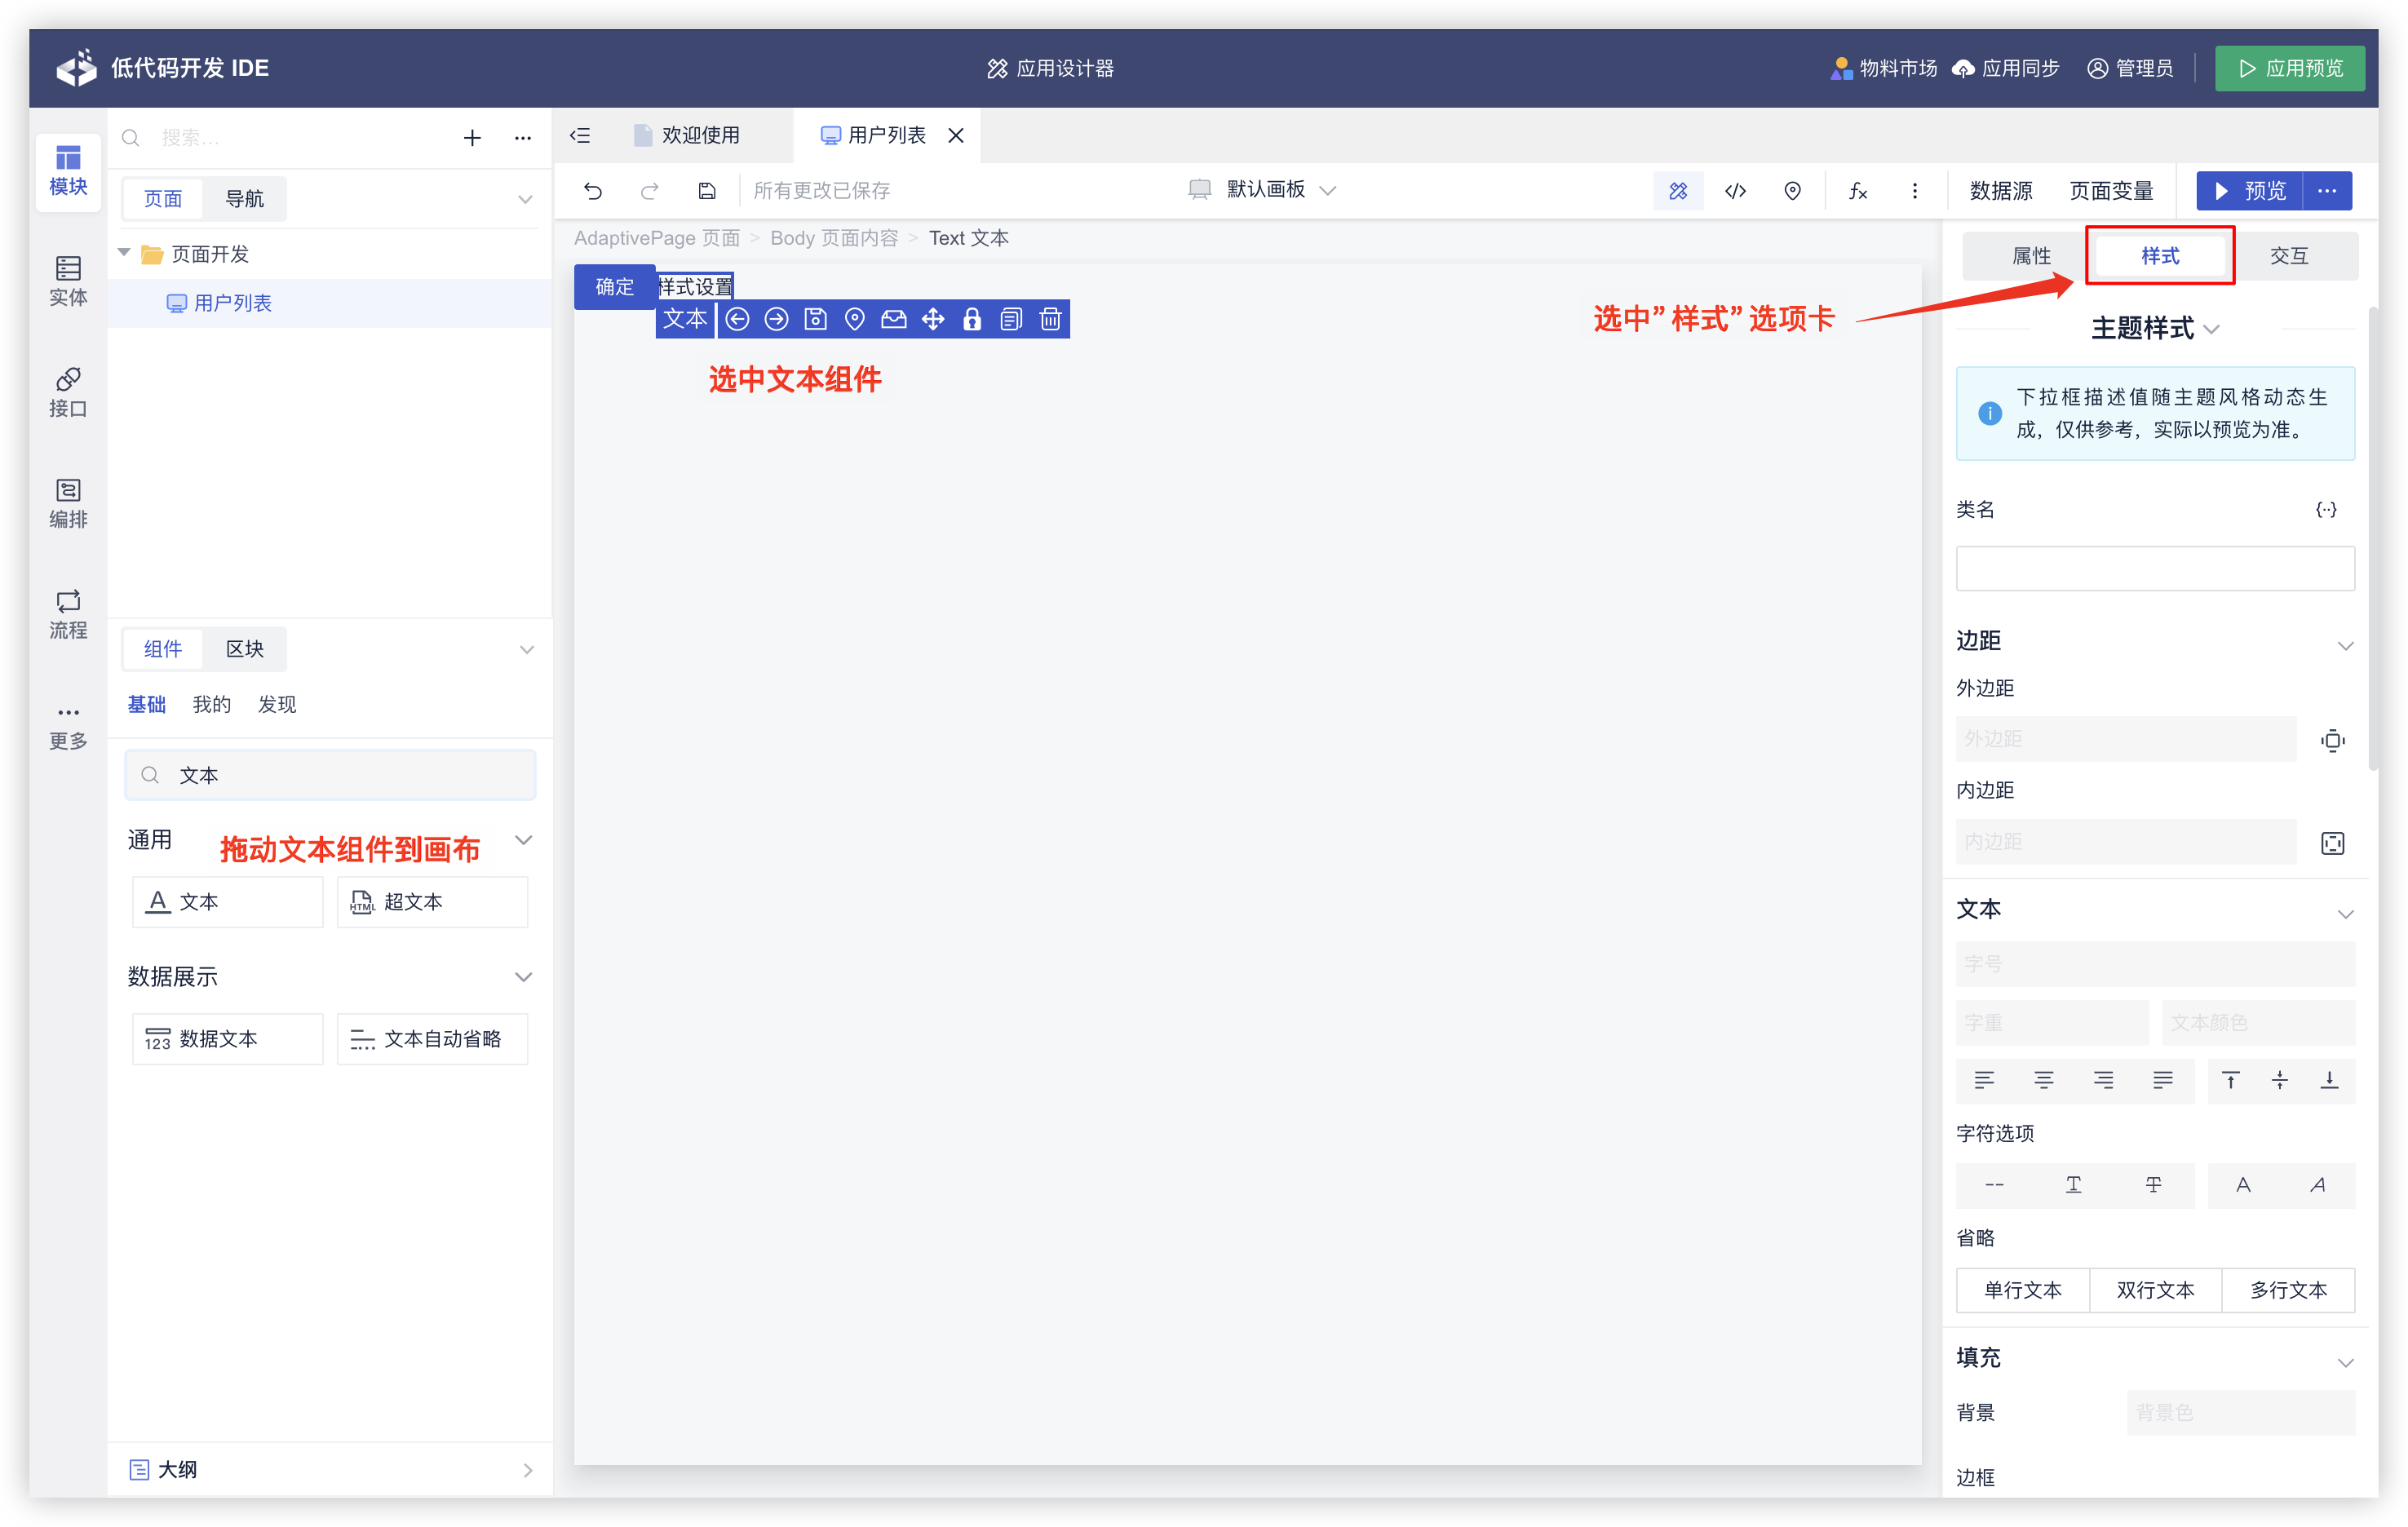Click the 类名 input field
This screenshot has width=2408, height=1527.
tap(2154, 568)
